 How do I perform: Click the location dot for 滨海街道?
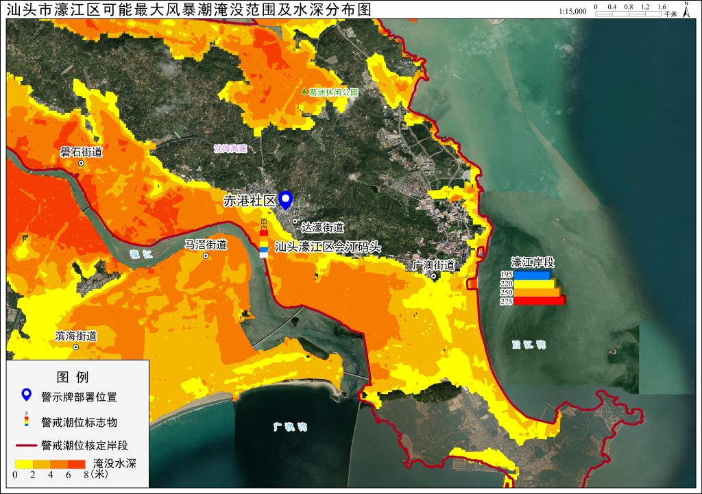pyautogui.click(x=75, y=347)
